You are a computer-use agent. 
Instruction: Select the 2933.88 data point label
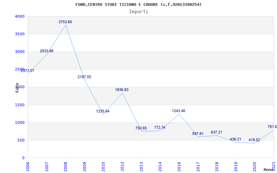46,51
